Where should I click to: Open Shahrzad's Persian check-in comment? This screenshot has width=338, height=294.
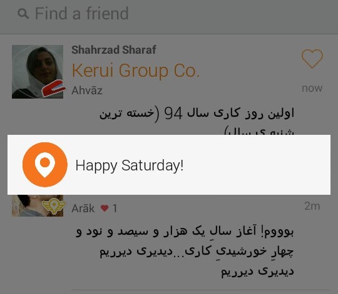coord(197,122)
